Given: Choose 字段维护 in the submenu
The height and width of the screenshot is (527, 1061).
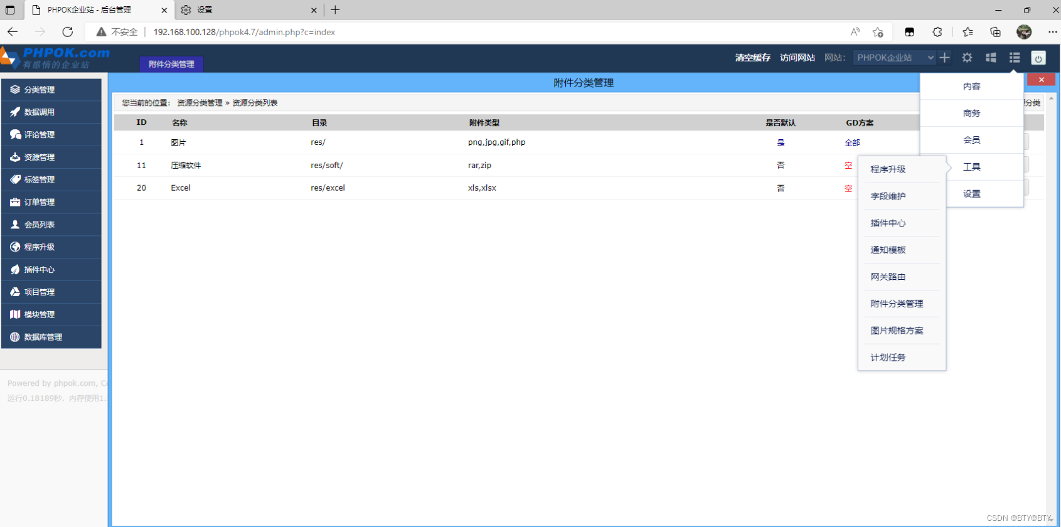Looking at the screenshot, I should click(x=902, y=196).
